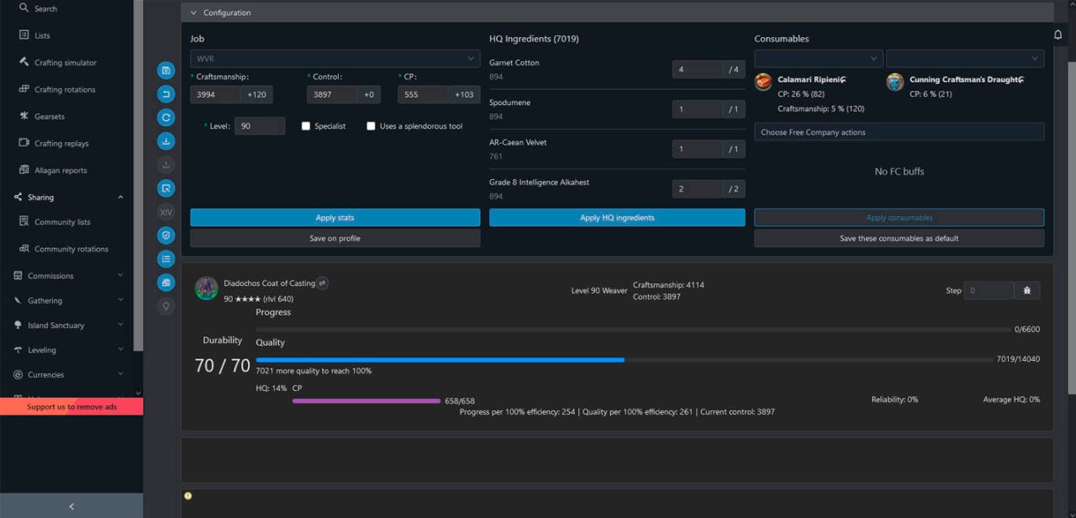
Task: Click the location pin icon at sidebar bottom
Action: pos(166,305)
